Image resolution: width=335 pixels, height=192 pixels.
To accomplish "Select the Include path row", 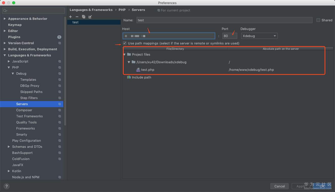I will tap(228, 77).
